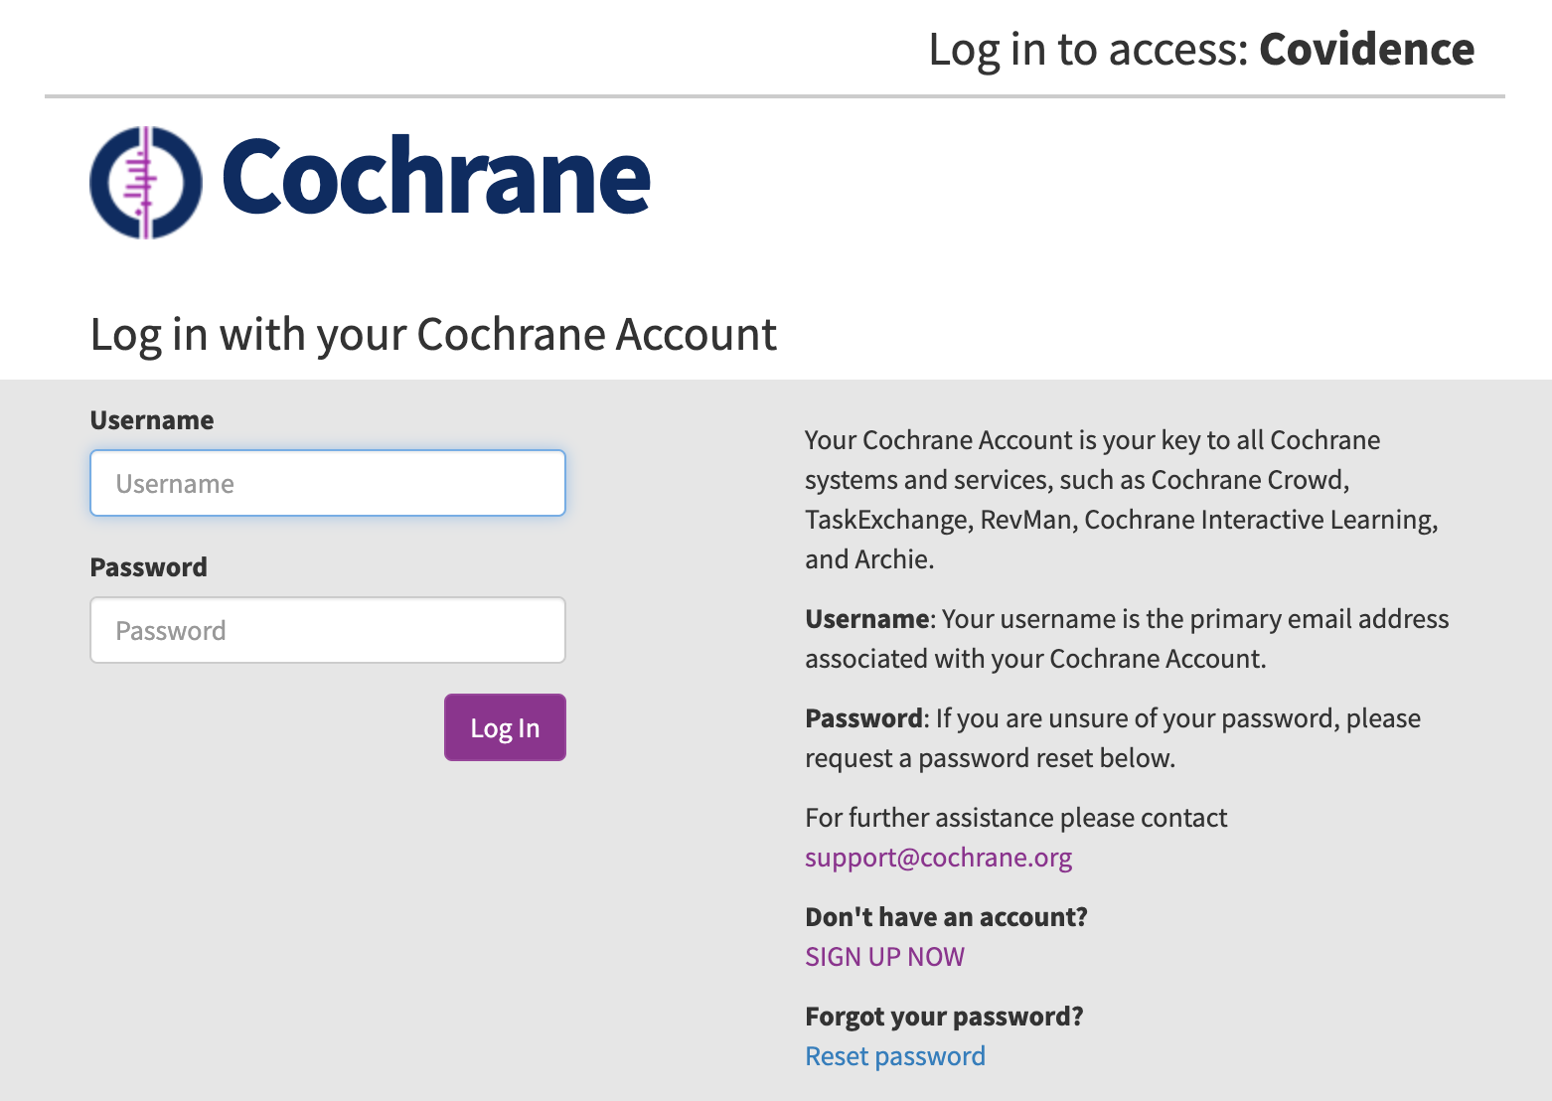The image size is (1552, 1101).
Task: Click the Cochrane circular logo icon
Action: pos(146,183)
